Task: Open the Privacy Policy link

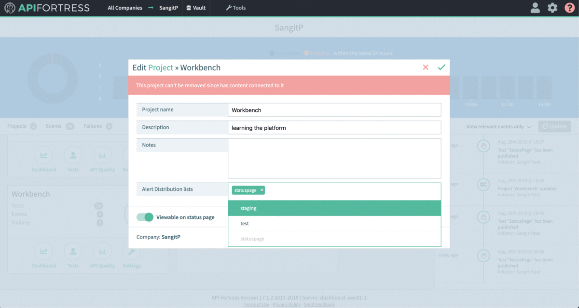Action: point(287,305)
